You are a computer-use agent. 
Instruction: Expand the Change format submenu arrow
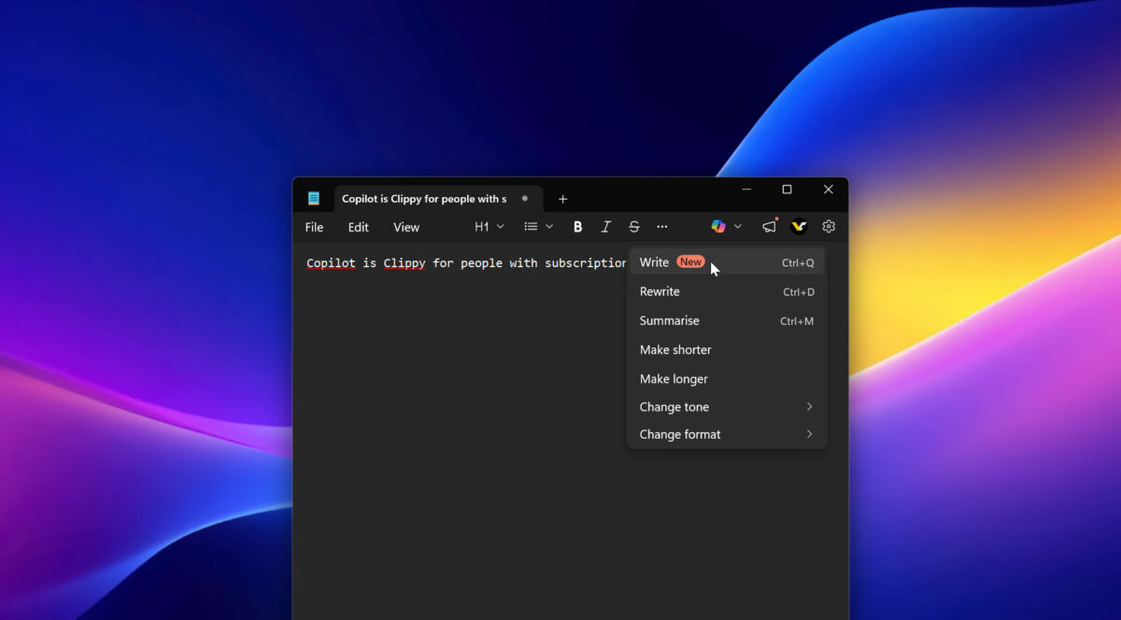(x=810, y=434)
